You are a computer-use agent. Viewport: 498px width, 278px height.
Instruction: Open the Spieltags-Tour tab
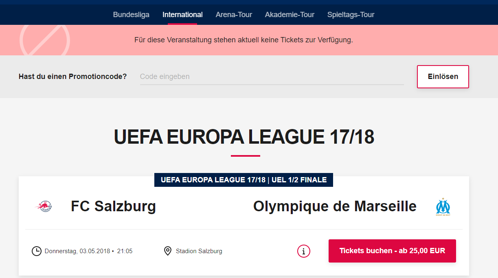(x=351, y=15)
